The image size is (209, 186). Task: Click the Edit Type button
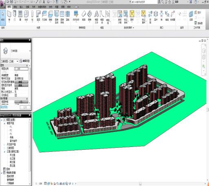coord(24,61)
